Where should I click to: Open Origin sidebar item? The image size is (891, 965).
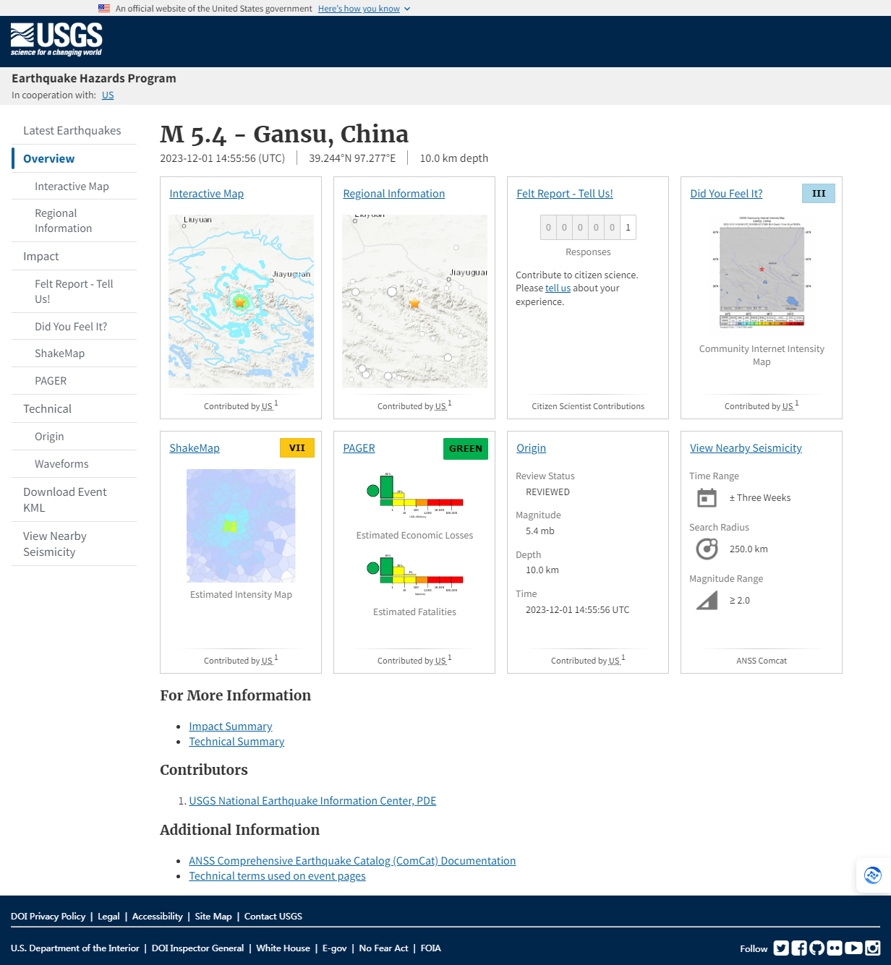tap(49, 436)
